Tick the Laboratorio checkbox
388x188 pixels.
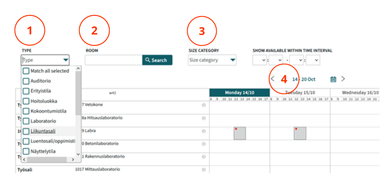point(26,121)
